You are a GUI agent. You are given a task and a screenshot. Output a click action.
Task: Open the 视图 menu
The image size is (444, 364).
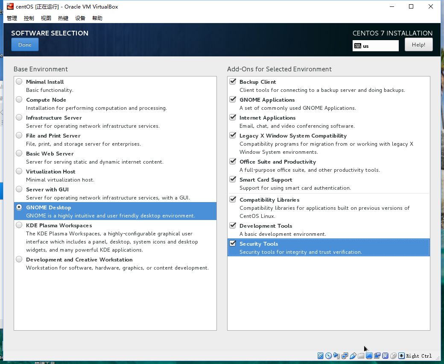46,18
